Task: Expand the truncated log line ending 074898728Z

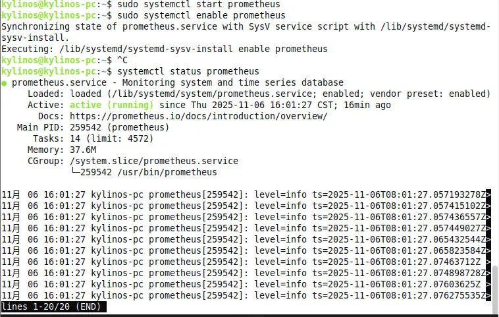Action: tap(488, 274)
